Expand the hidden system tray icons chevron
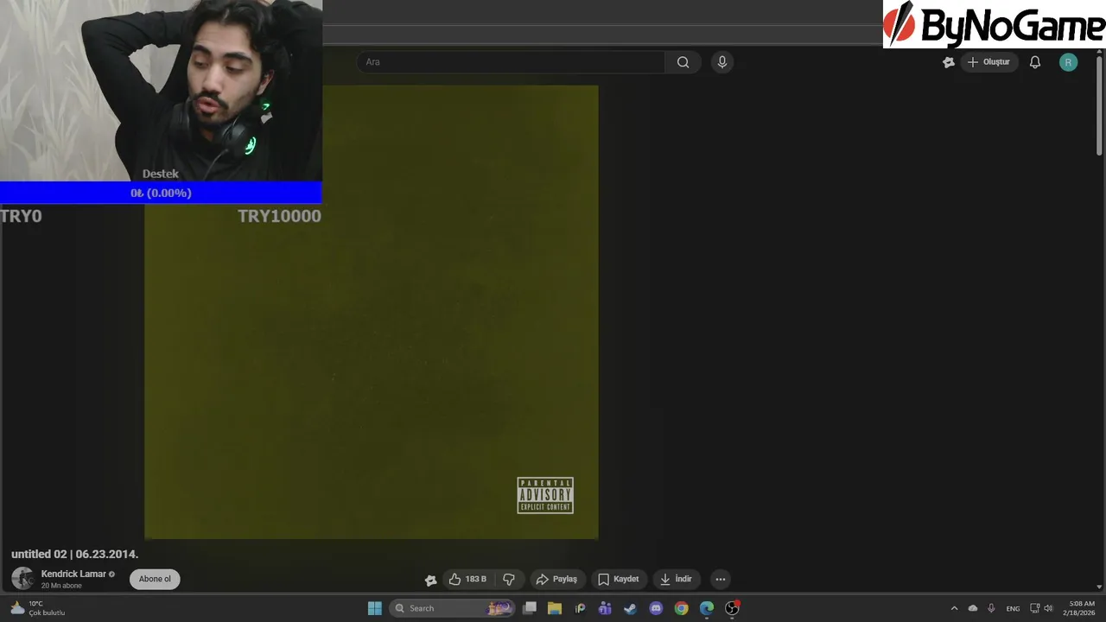Screen dimensions: 1106x622 [954, 608]
